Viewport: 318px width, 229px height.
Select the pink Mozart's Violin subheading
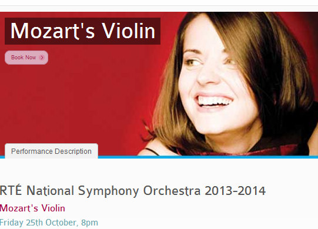click(x=32, y=208)
